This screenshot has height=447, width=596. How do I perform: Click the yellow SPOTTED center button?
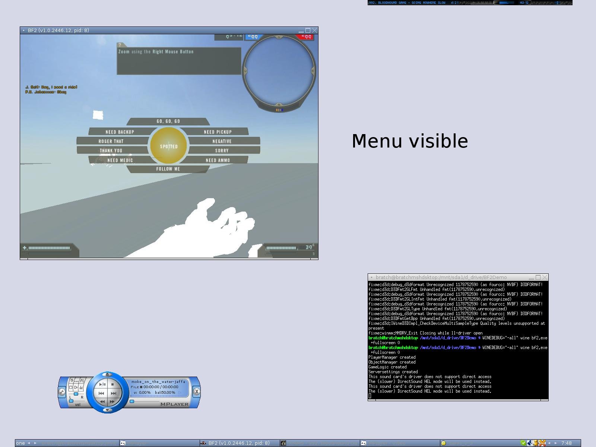(168, 146)
